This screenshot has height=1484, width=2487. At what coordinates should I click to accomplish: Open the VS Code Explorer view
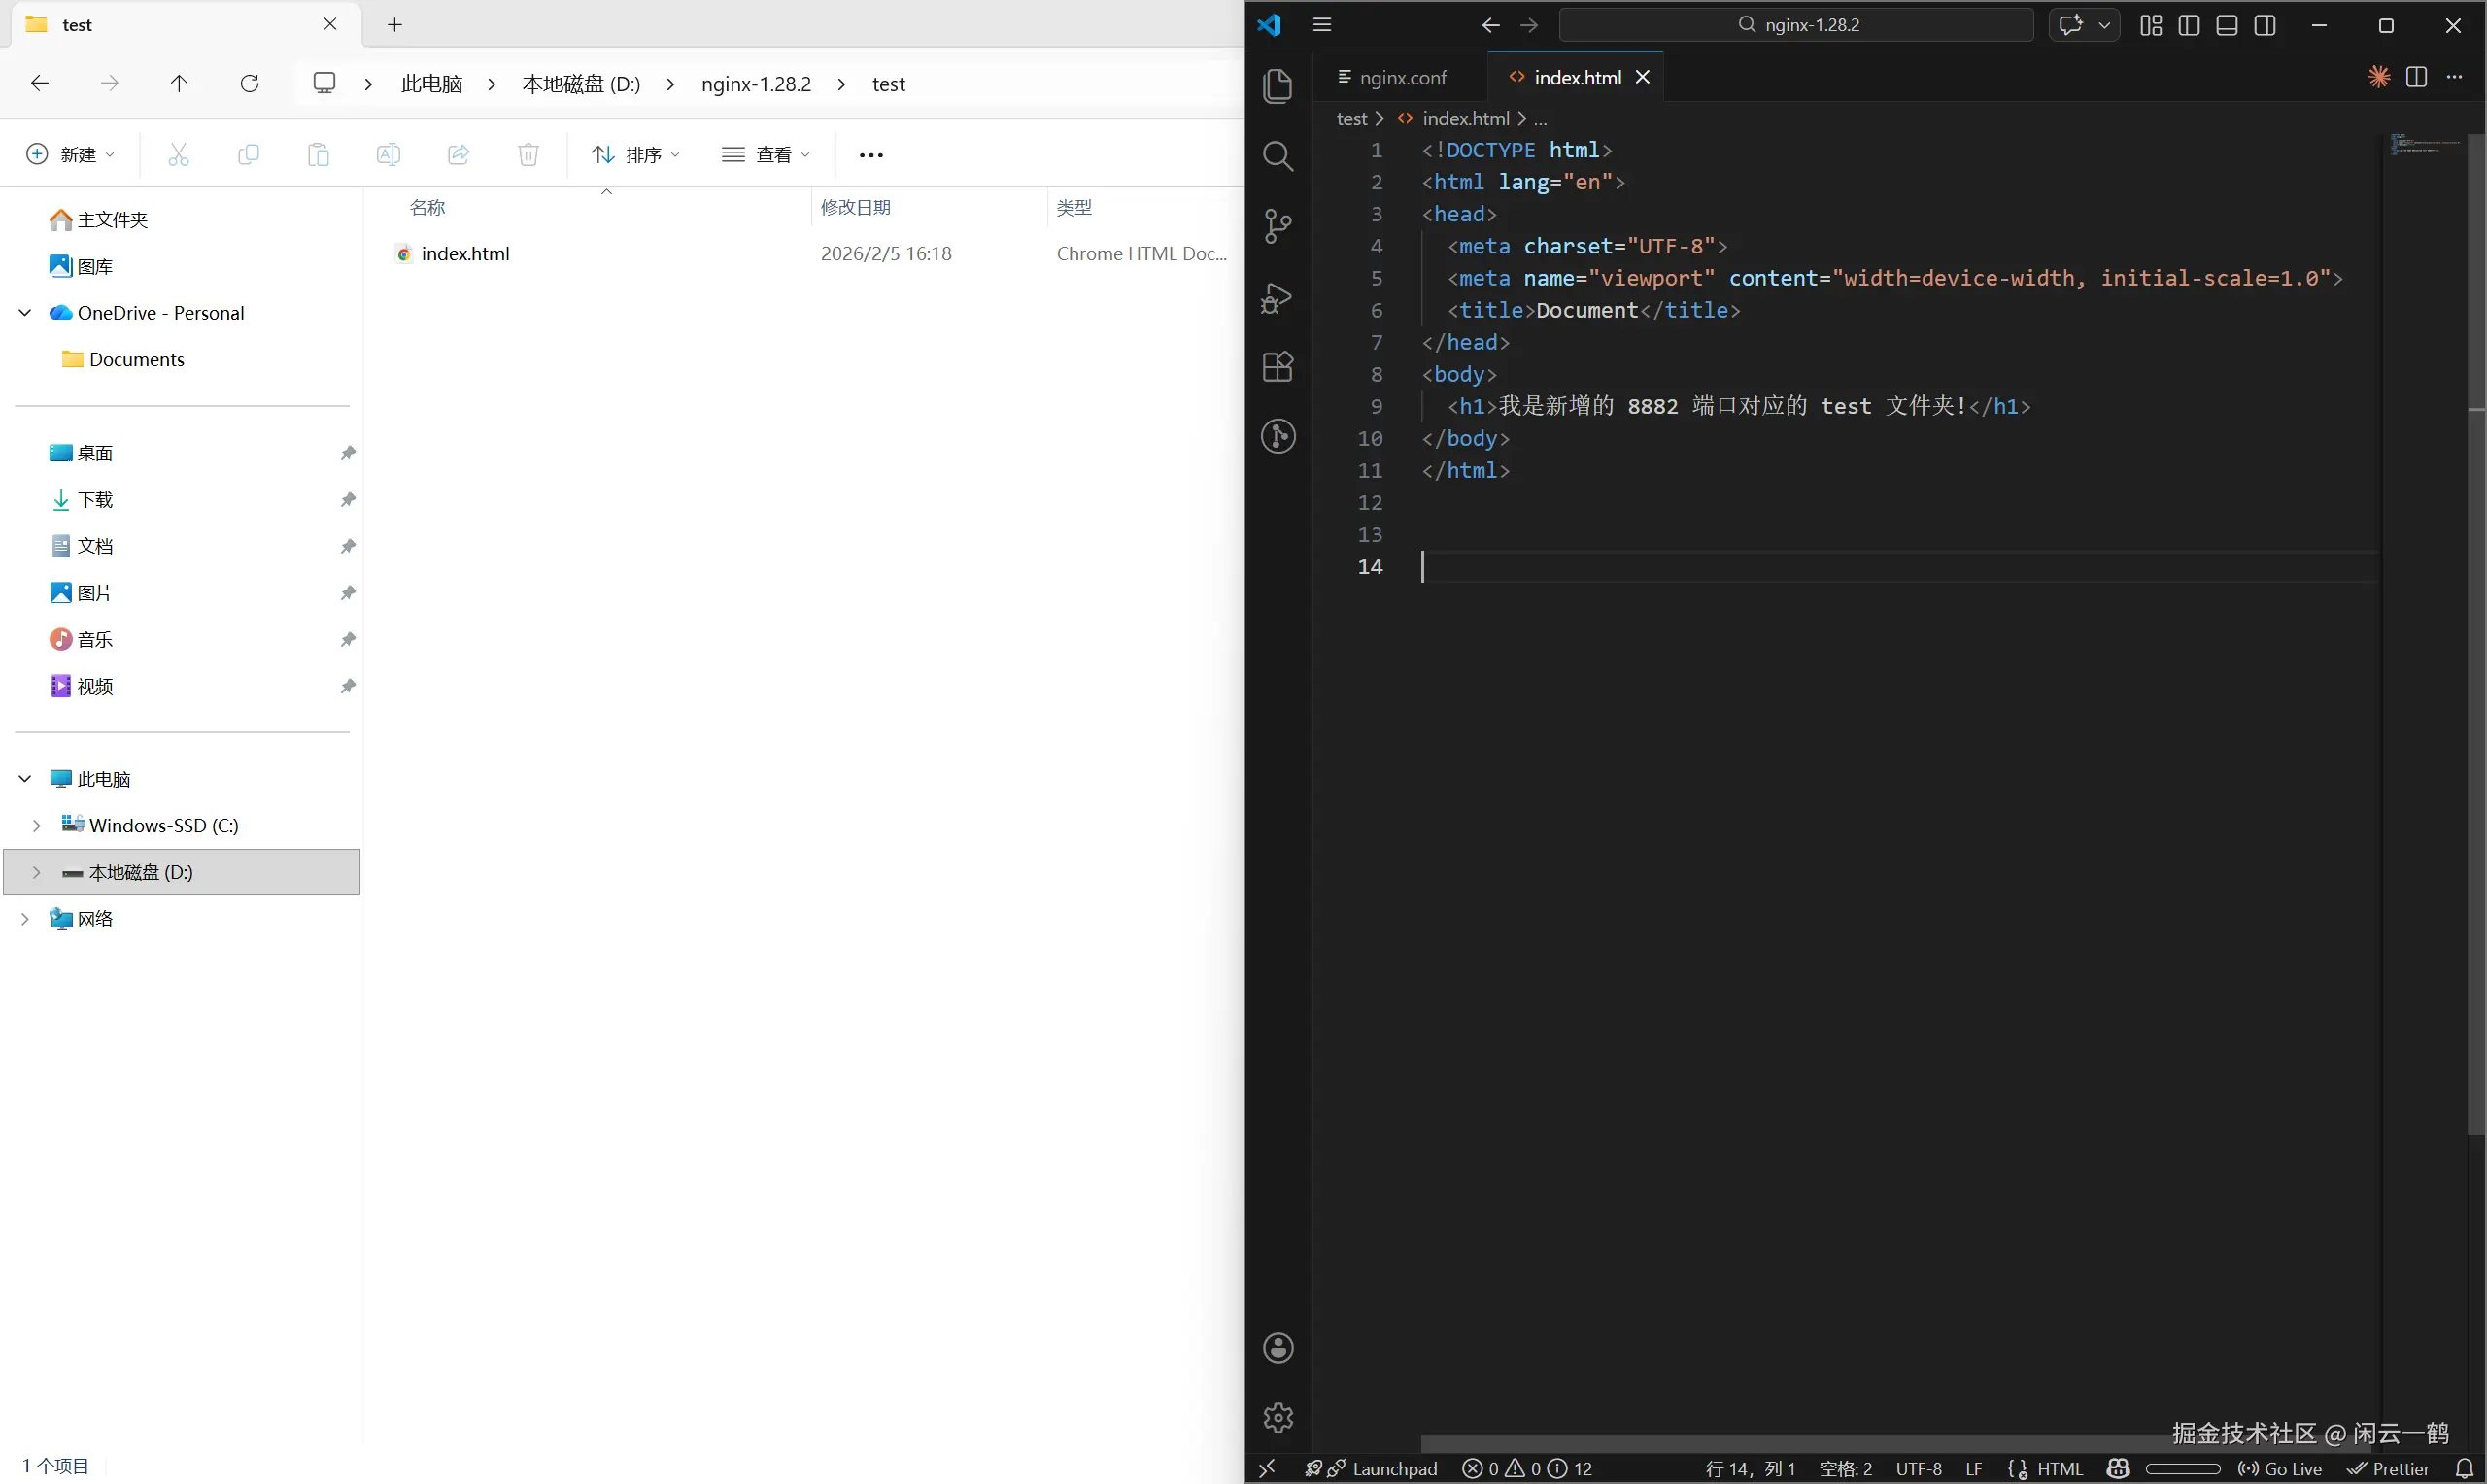[x=1277, y=85]
